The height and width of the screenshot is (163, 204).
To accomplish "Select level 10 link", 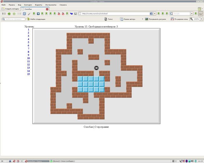I will coord(29,58).
